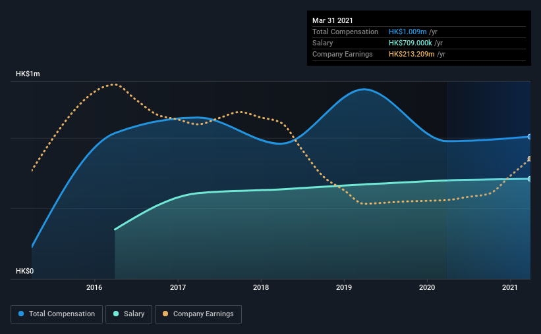The width and height of the screenshot is (541, 334).
Task: Click the 2021 x-axis label
Action: pos(510,287)
